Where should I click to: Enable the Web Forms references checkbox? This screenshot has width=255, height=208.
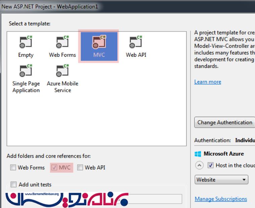point(13,168)
